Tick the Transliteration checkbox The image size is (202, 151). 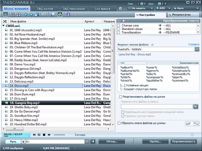(119, 32)
